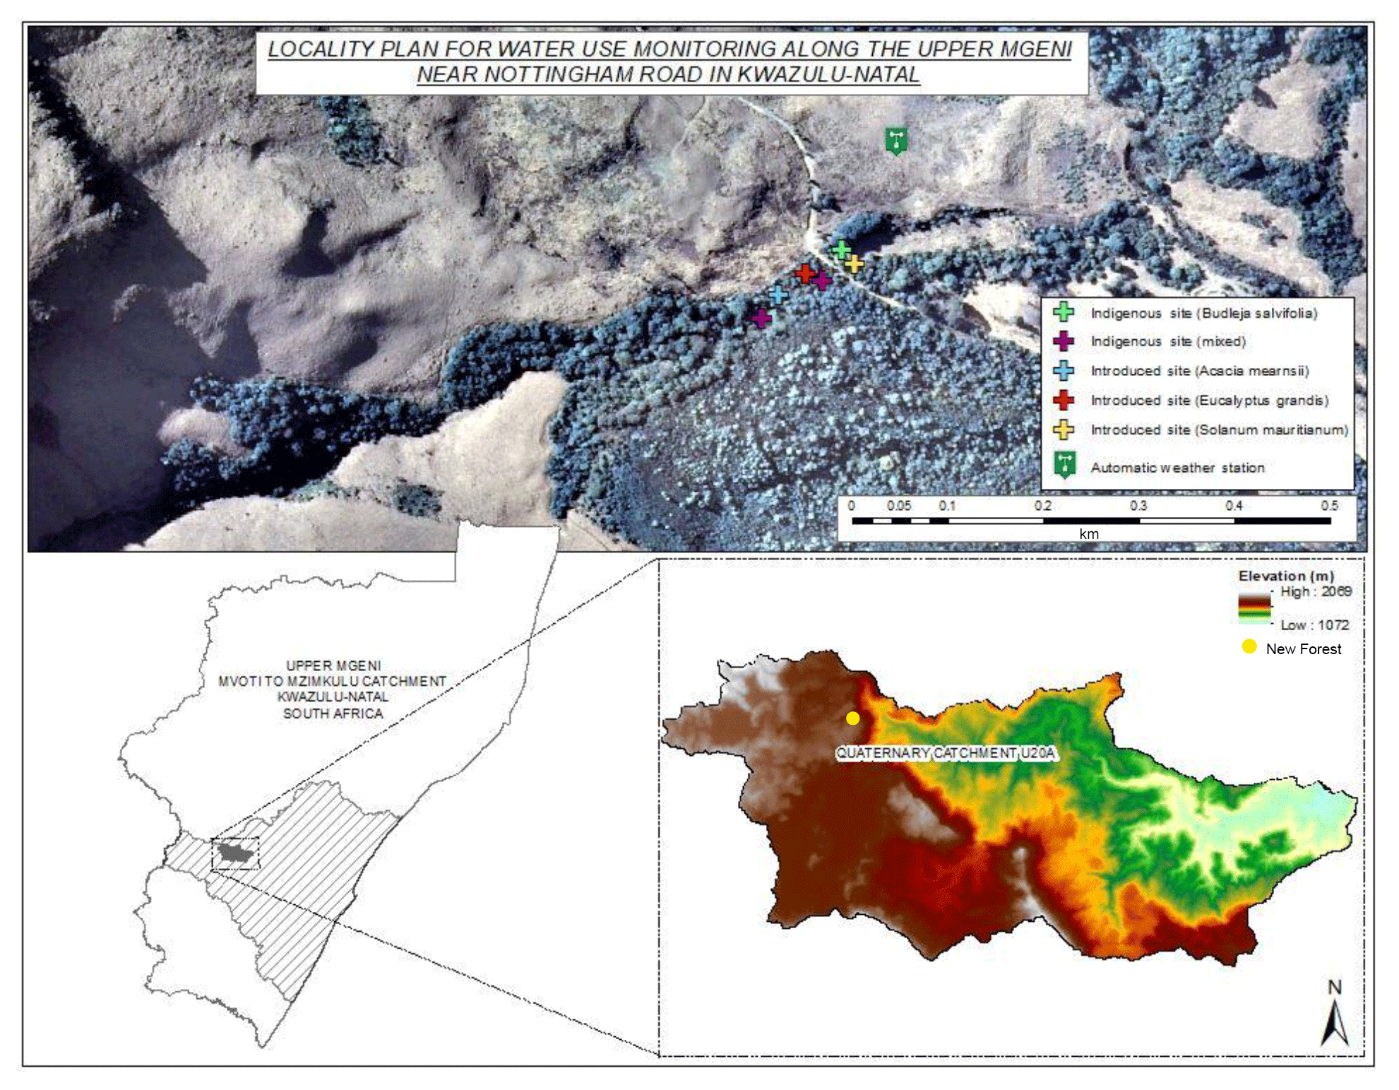Click the green Budleja salvifolia cross in legend
Image resolution: width=1399 pixels, height=1090 pixels.
coord(1064,312)
